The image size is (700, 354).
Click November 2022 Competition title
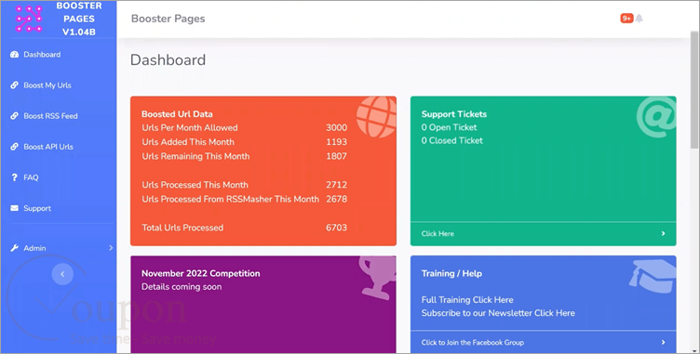click(201, 273)
